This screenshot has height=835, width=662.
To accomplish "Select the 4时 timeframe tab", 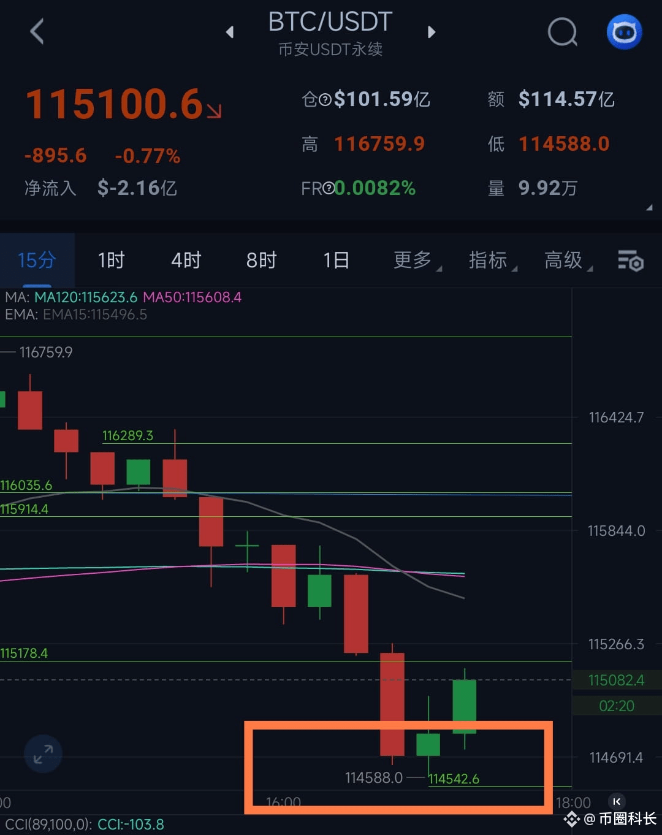I will (x=186, y=260).
